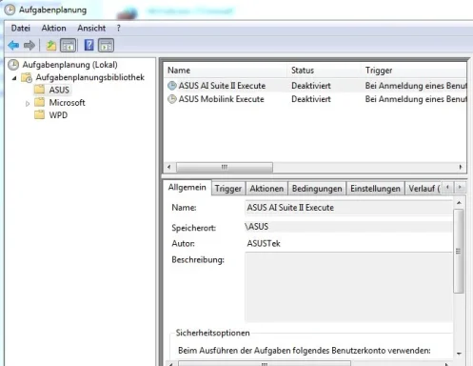473x366 pixels.
Task: Click the ASUS Mobilink task icon
Action: coord(171,99)
